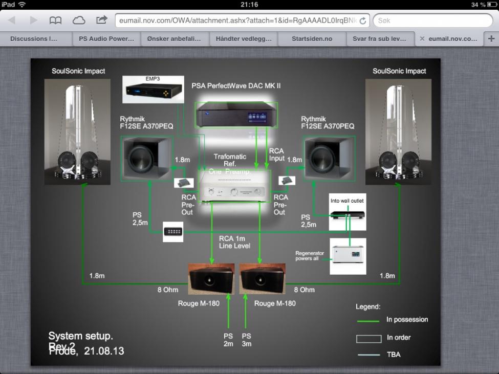Image resolution: width=499 pixels, height=374 pixels.
Task: Reload the page with refresh icon
Action: [363, 21]
